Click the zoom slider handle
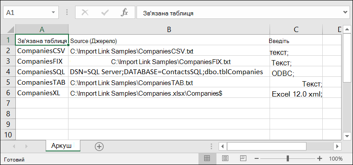Viewport: 353px width, 165px height. pyautogui.click(x=288, y=158)
